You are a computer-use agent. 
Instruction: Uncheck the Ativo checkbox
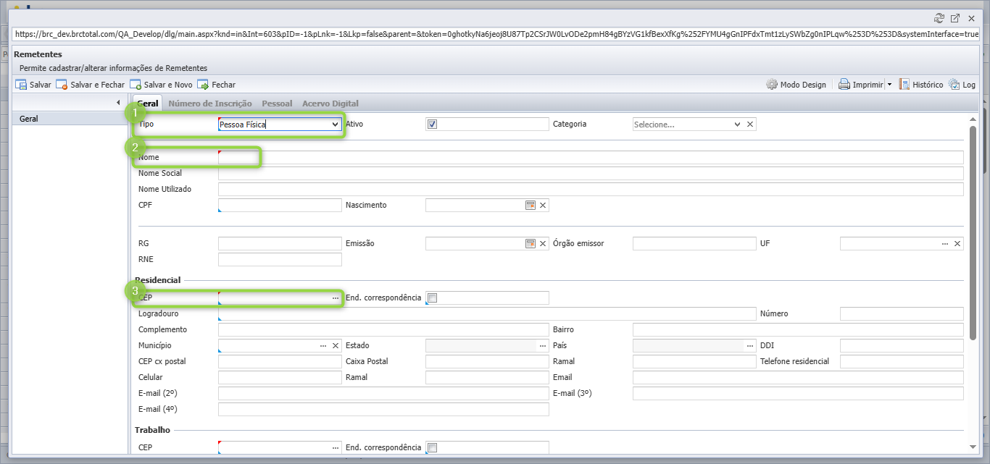tap(433, 125)
